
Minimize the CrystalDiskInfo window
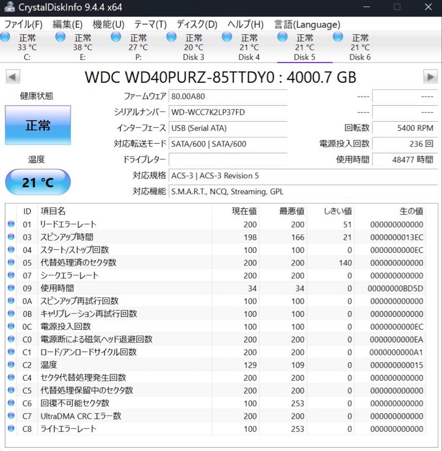click(366, 7)
